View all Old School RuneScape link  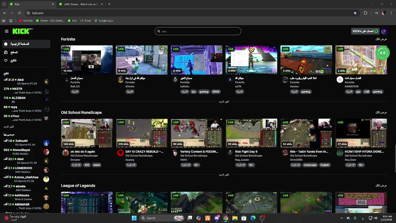click(381, 112)
